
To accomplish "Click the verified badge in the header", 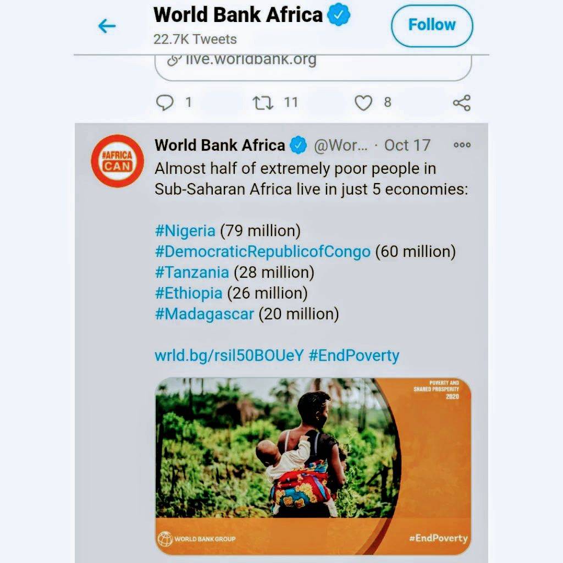I will (339, 15).
